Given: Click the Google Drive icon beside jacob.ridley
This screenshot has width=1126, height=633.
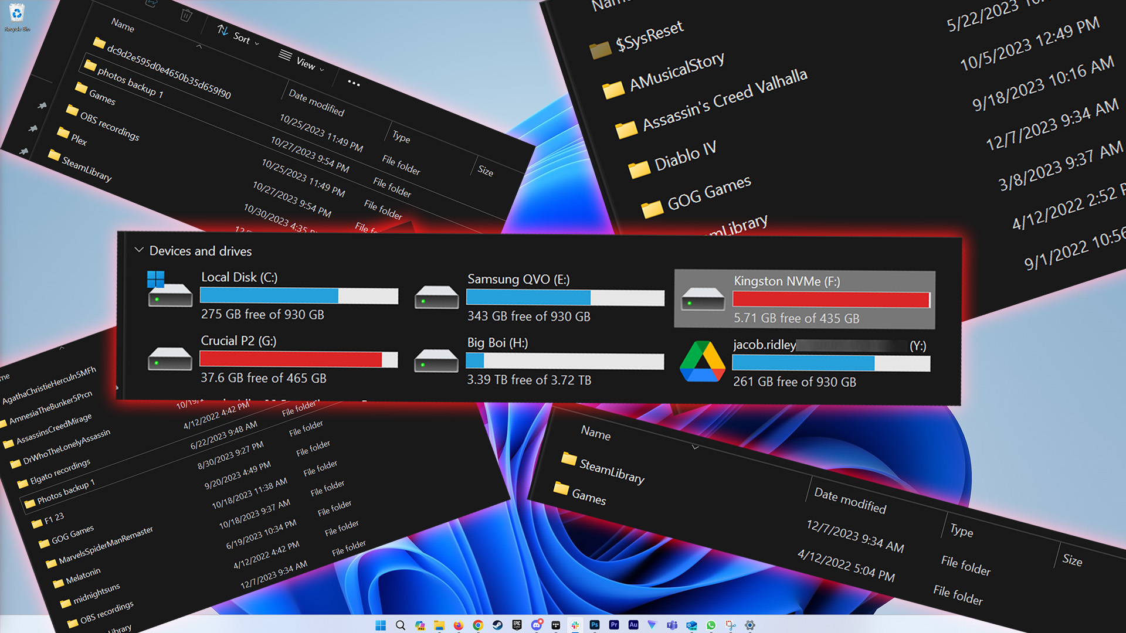Looking at the screenshot, I should [702, 363].
